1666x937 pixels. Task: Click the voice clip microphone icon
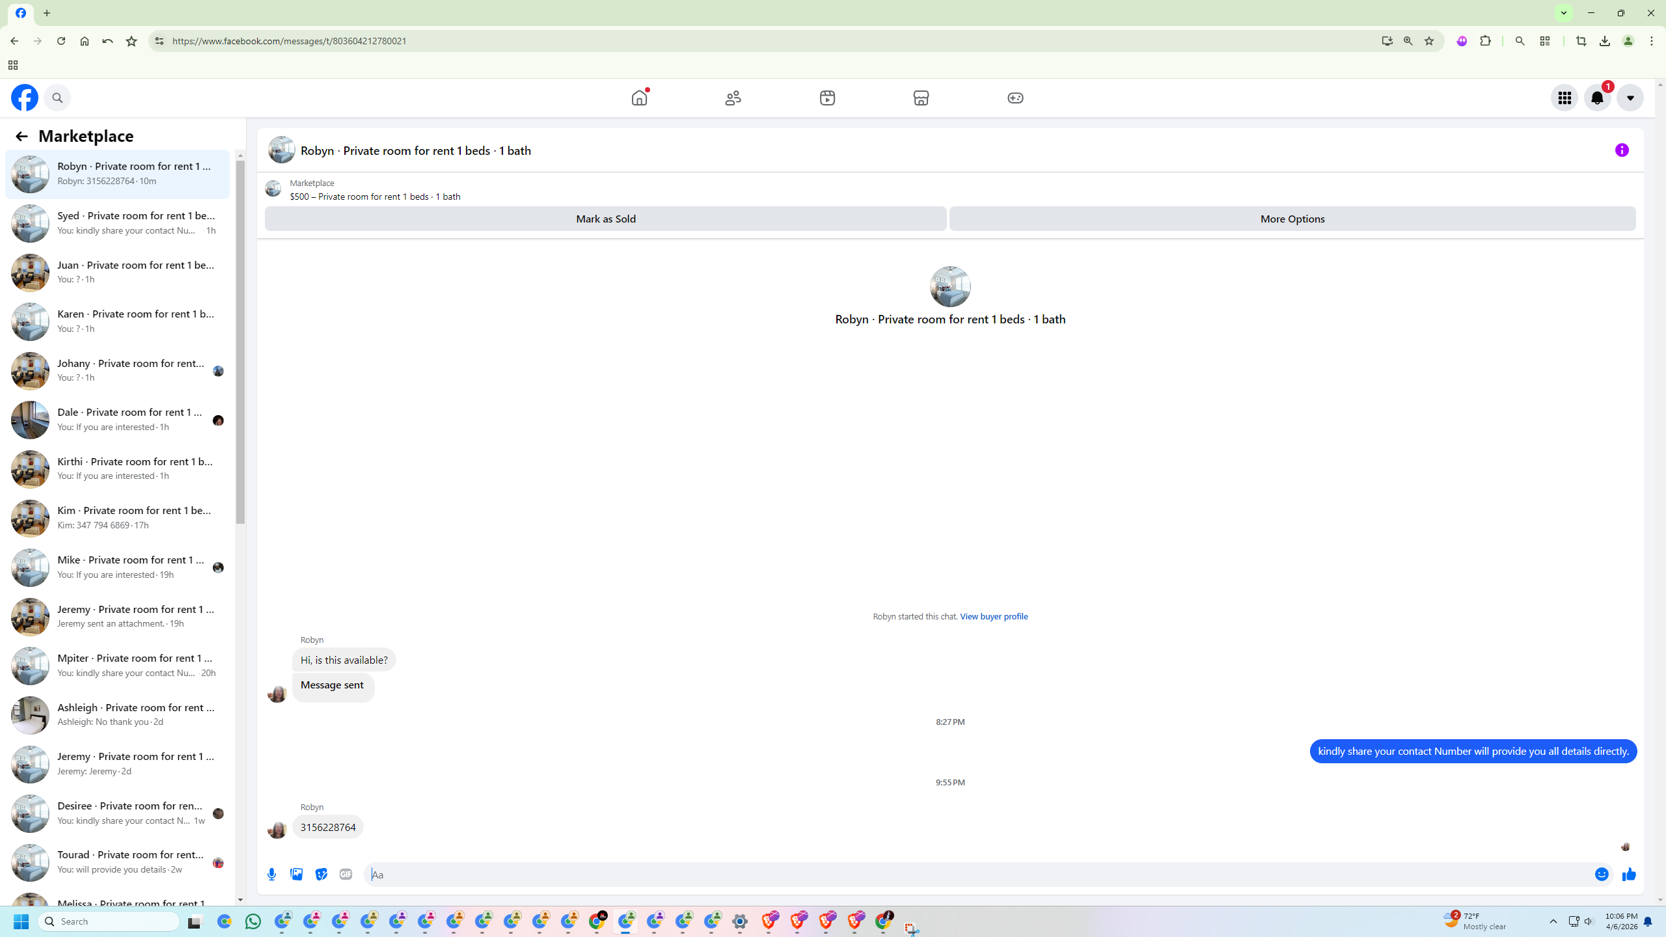pyautogui.click(x=272, y=875)
